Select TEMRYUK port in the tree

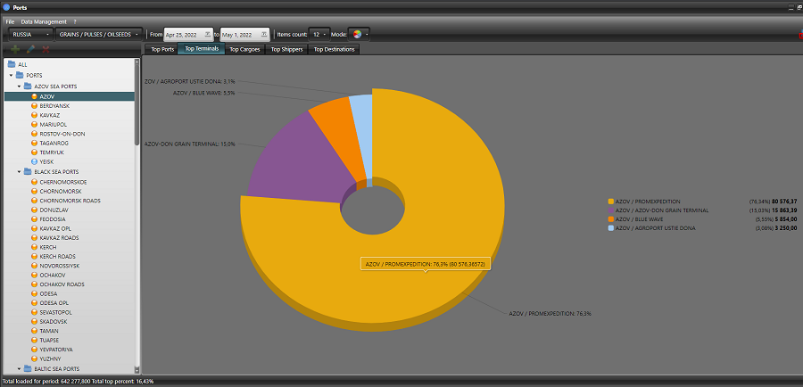coord(52,152)
